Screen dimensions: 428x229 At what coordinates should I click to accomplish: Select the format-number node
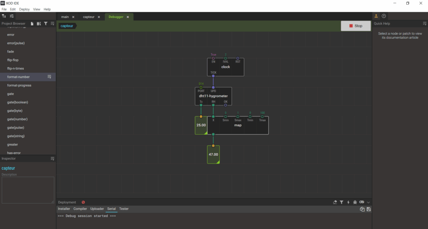[x=28, y=77]
